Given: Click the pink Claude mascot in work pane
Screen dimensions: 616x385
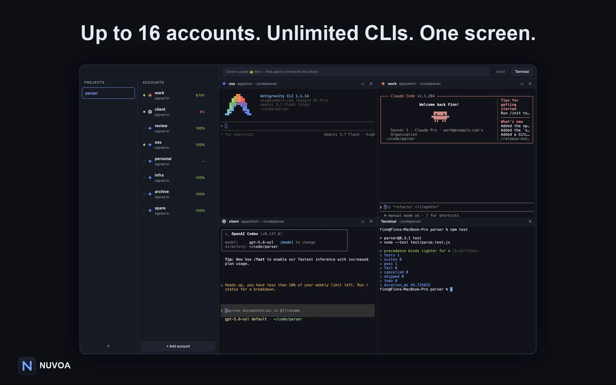Looking at the screenshot, I should click(440, 117).
